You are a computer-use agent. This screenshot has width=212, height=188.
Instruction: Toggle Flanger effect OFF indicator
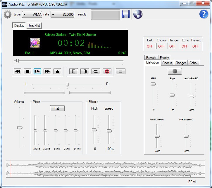173,46
